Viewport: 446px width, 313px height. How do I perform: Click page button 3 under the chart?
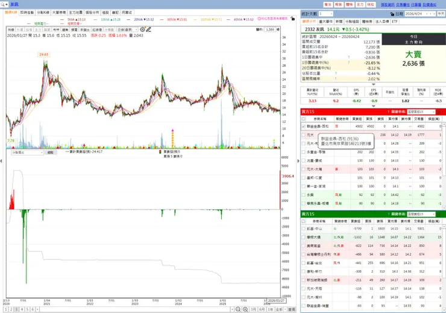[x=16, y=309]
